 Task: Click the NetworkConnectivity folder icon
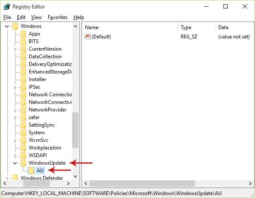[23, 102]
